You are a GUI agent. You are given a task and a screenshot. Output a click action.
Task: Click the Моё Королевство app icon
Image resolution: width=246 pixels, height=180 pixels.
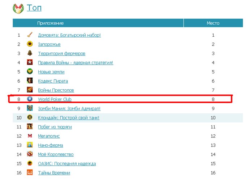click(30, 154)
